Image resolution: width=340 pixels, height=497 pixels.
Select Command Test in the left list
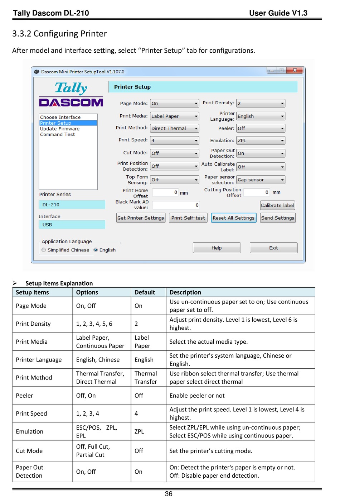pos(68,134)
